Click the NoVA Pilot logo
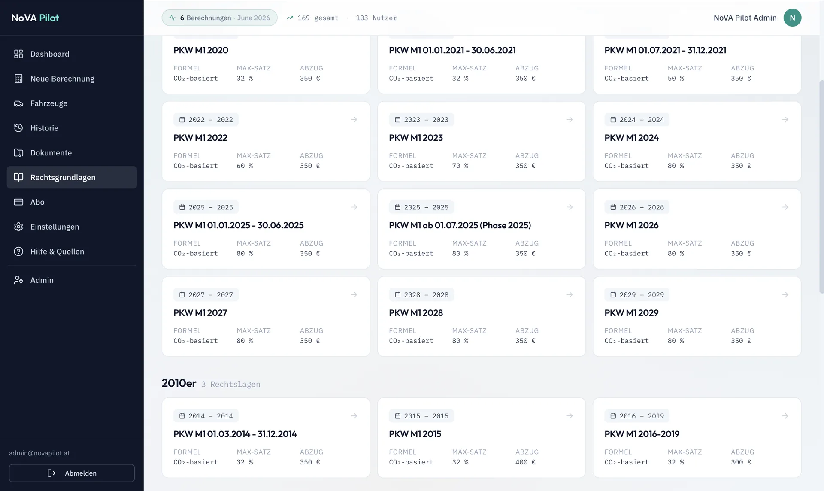This screenshot has height=491, width=824. point(35,18)
